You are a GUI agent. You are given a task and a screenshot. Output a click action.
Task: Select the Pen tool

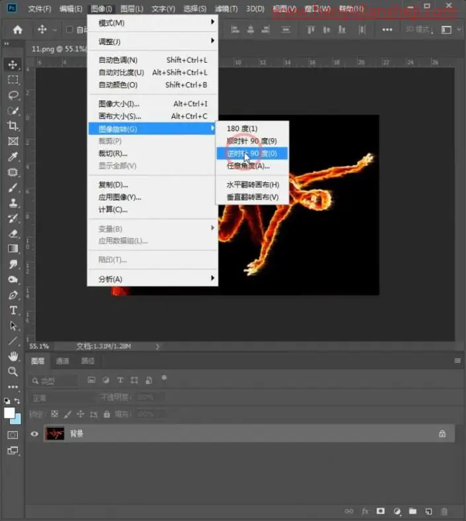tap(13, 295)
